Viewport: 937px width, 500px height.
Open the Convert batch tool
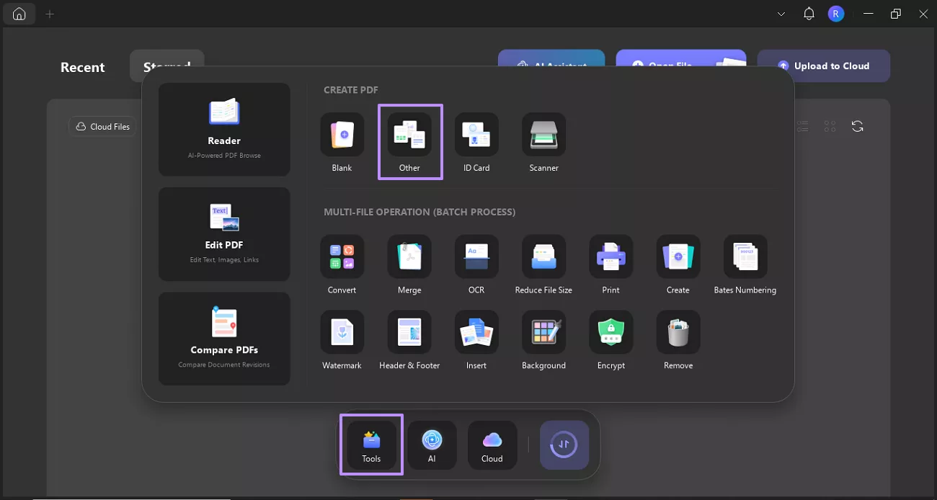(342, 265)
